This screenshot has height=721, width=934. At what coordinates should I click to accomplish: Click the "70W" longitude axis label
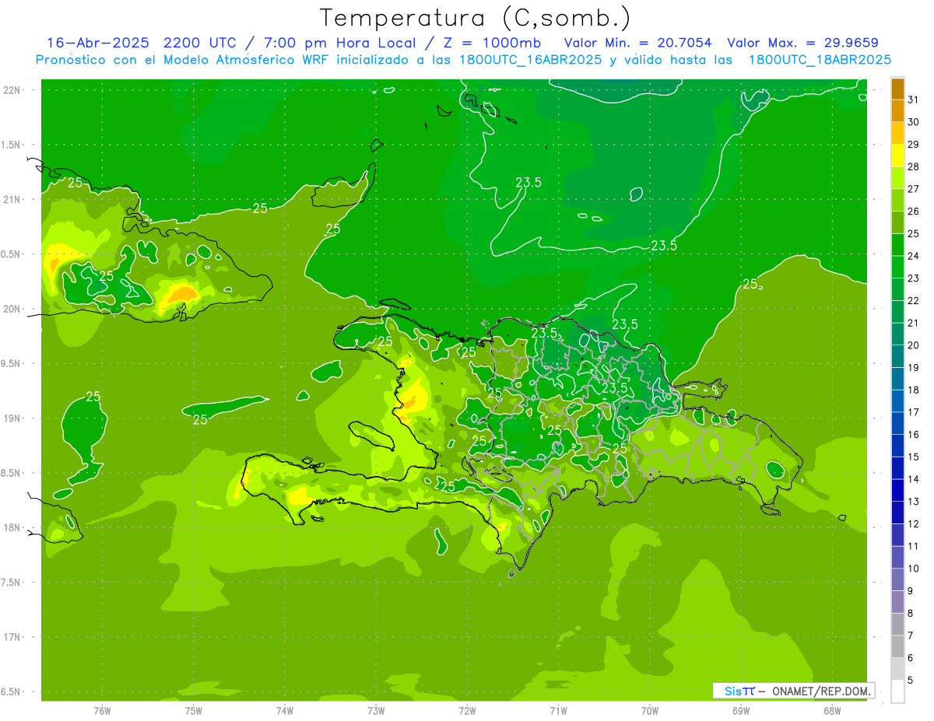tap(650, 711)
